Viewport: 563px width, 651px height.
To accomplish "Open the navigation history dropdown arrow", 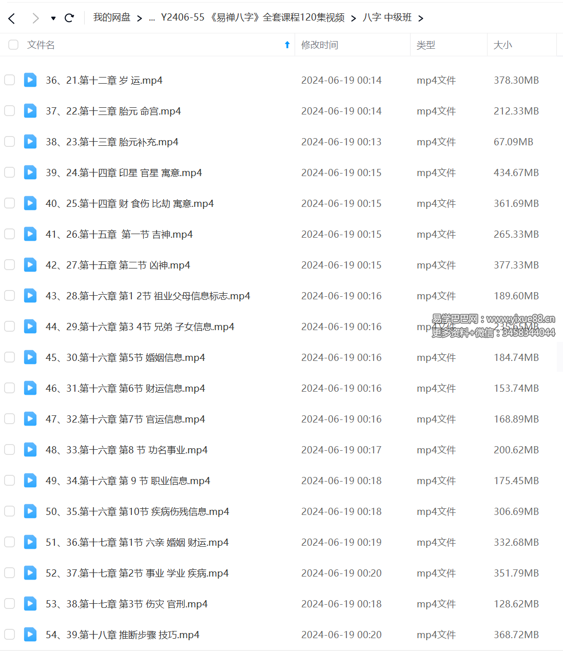I will (x=53, y=18).
